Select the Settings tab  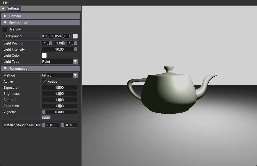pos(13,8)
